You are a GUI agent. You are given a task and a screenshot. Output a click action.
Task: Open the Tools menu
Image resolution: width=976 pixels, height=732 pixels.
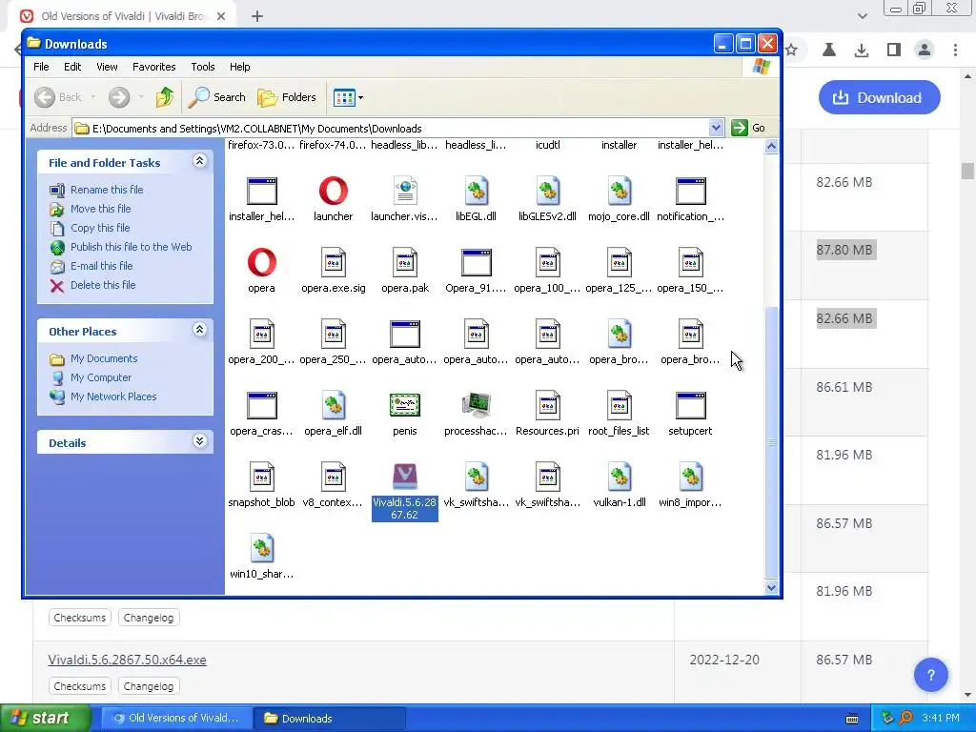click(202, 67)
